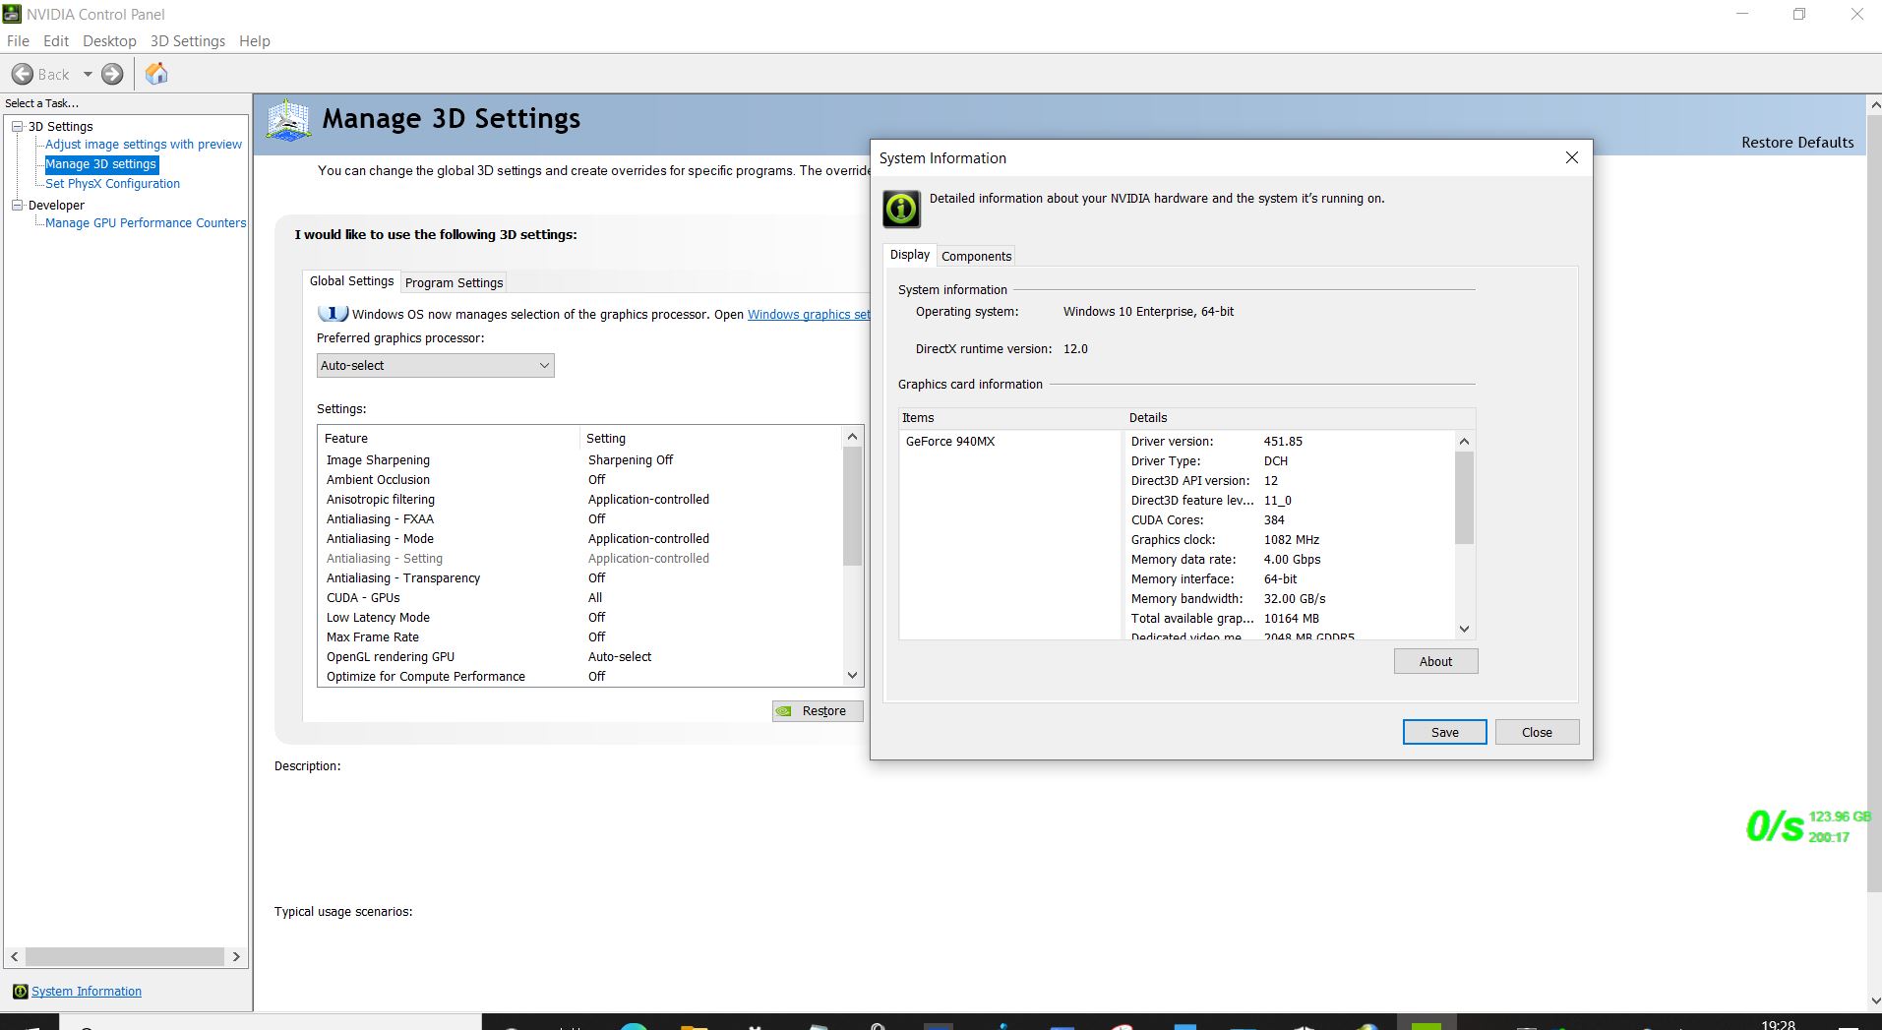Click right arrow of task pane horizontal scrollbar

point(236,956)
